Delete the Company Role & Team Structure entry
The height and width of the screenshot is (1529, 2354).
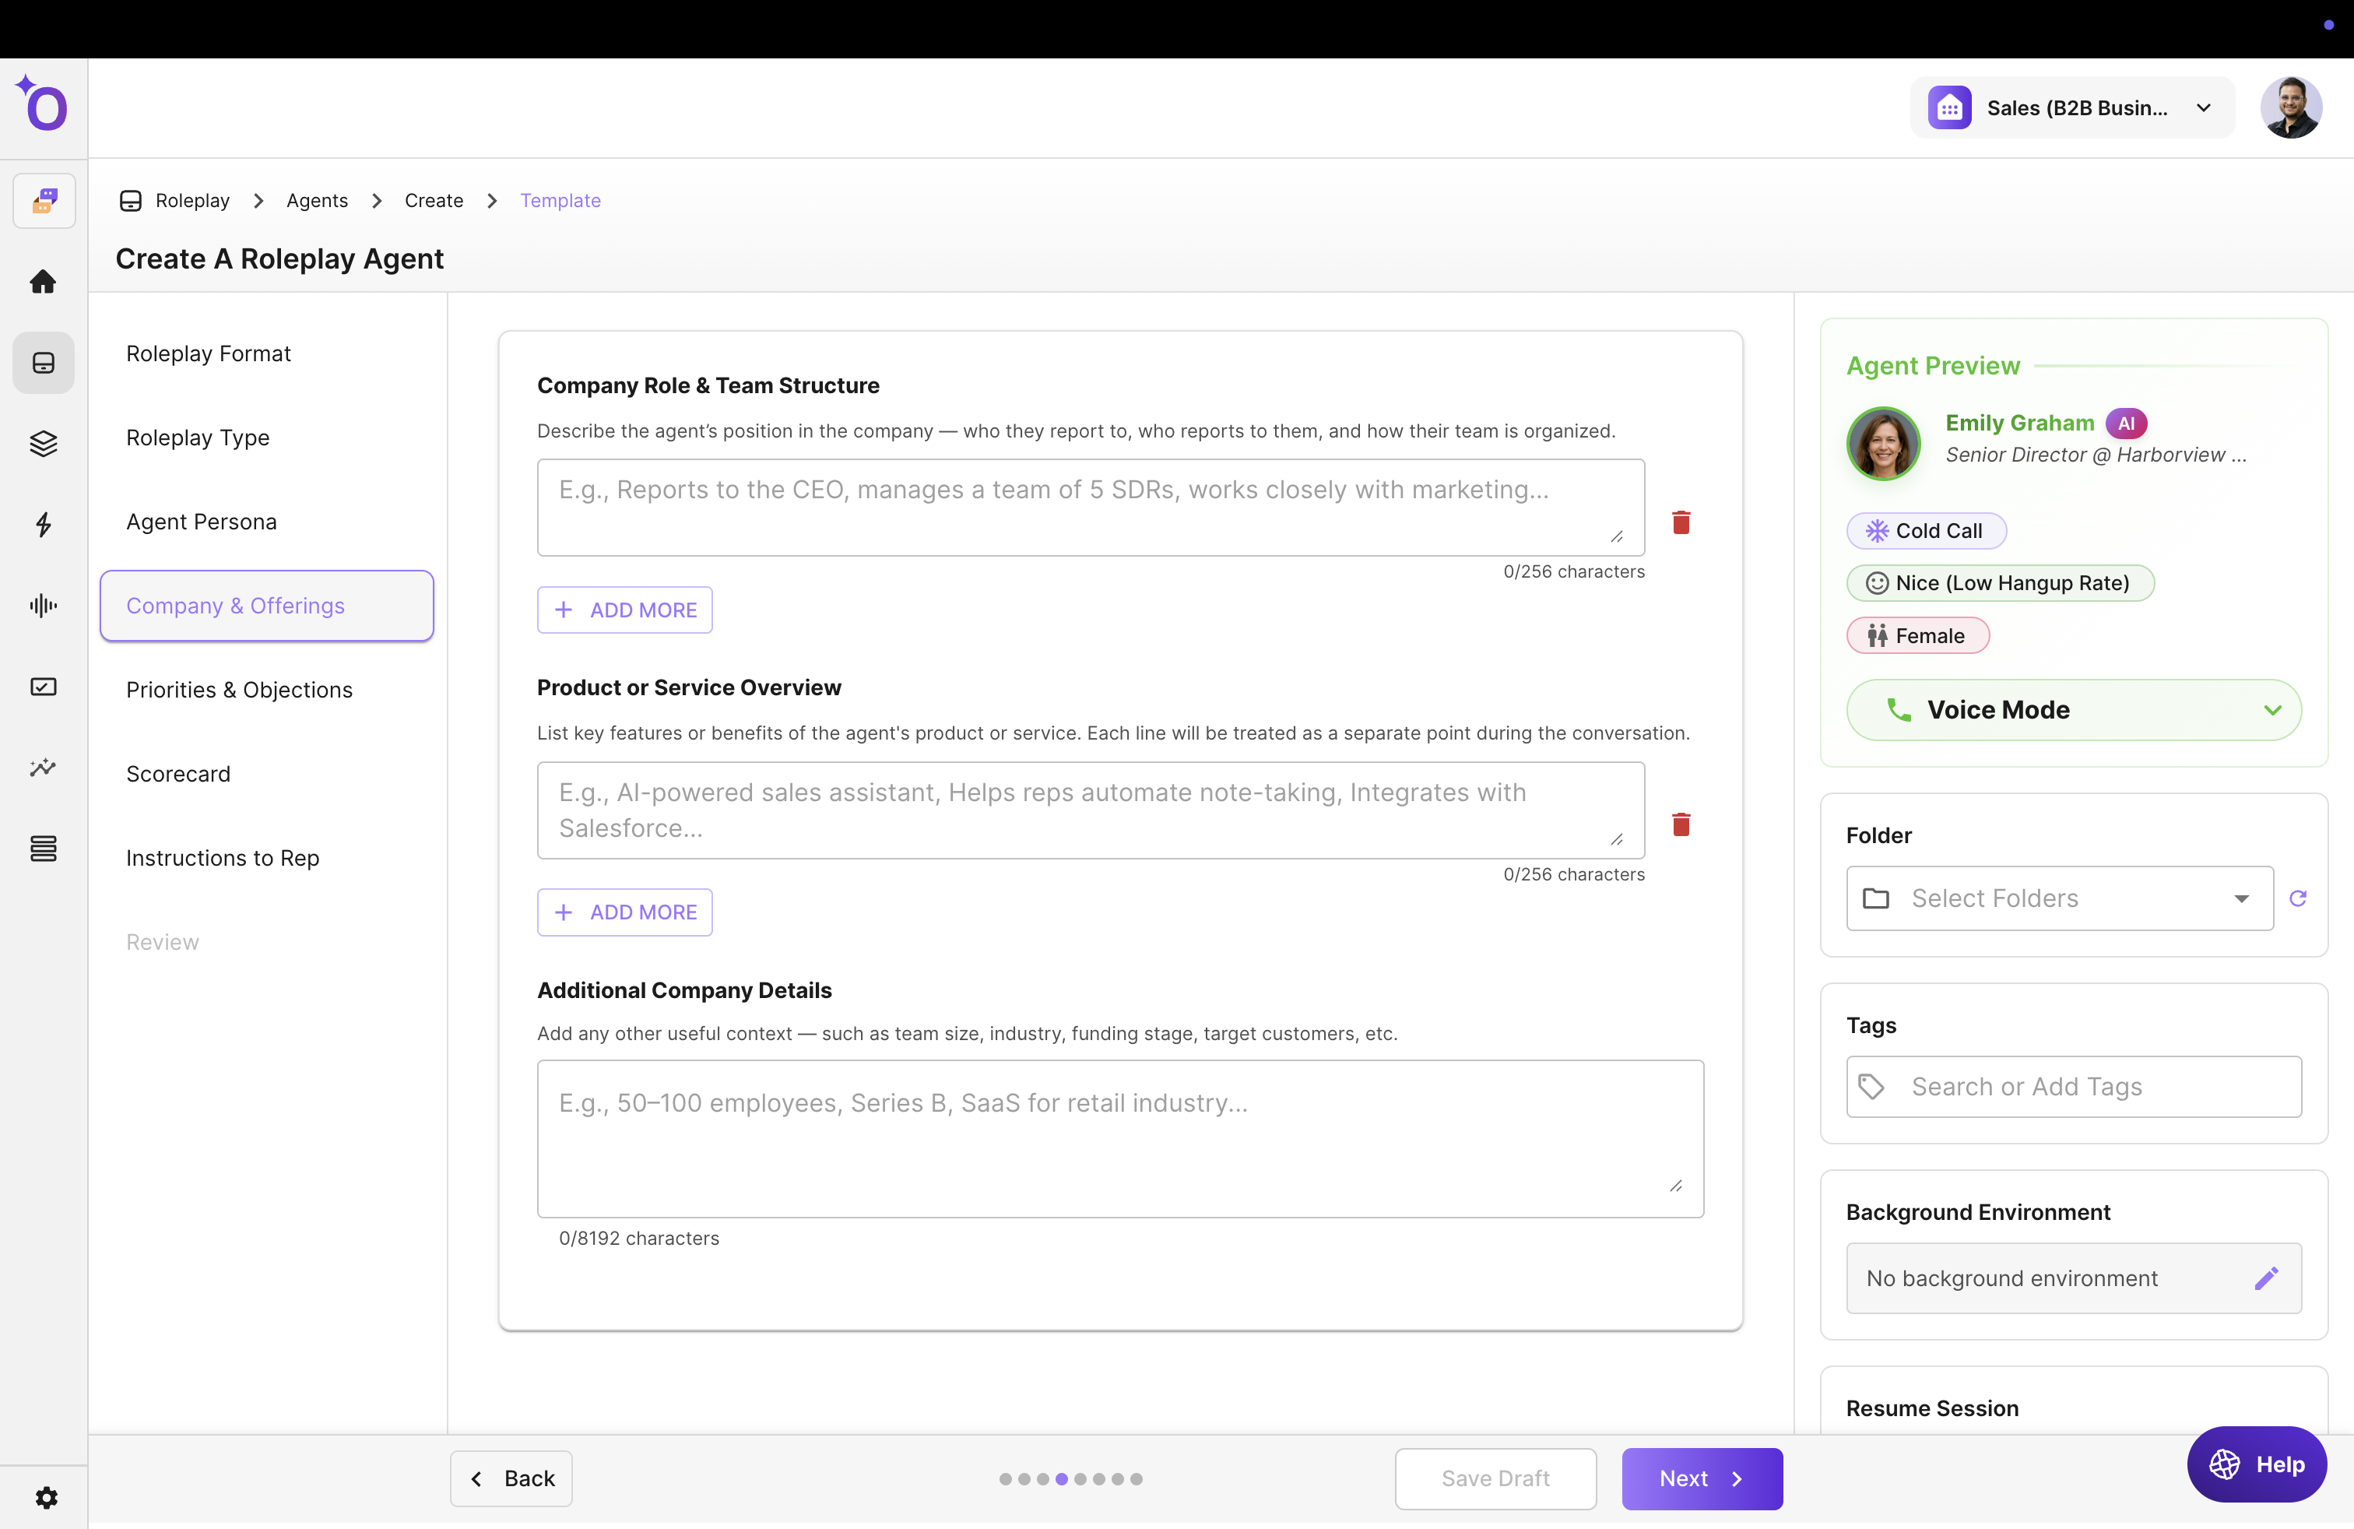click(1681, 522)
